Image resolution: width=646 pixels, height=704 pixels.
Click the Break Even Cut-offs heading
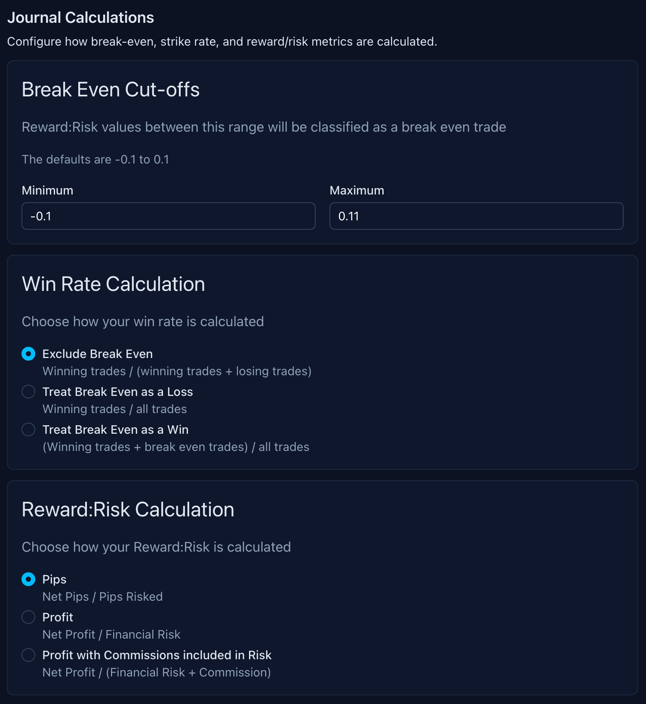click(x=111, y=90)
